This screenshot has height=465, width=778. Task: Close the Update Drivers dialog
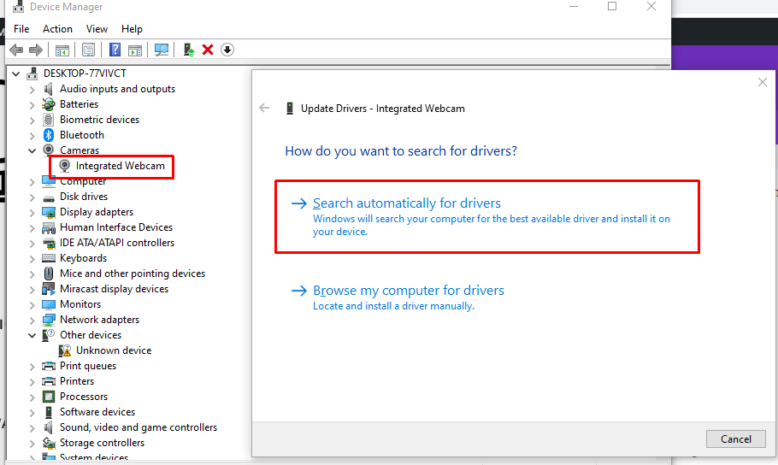click(x=763, y=82)
